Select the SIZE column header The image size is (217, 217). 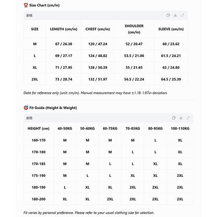pos(35,29)
